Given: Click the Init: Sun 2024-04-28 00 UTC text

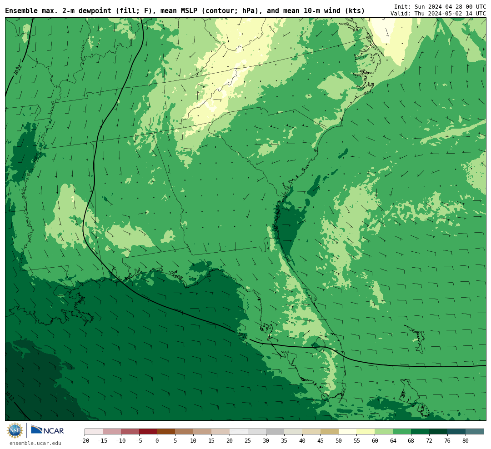Looking at the screenshot, I should tap(440, 6).
